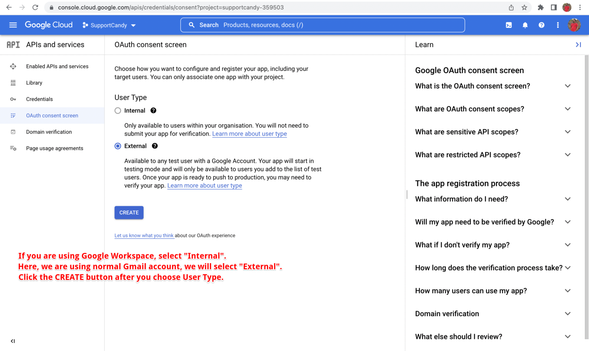Select the Enabled APIs and services icon
Viewport: 589px width, 351px height.
(13, 66)
